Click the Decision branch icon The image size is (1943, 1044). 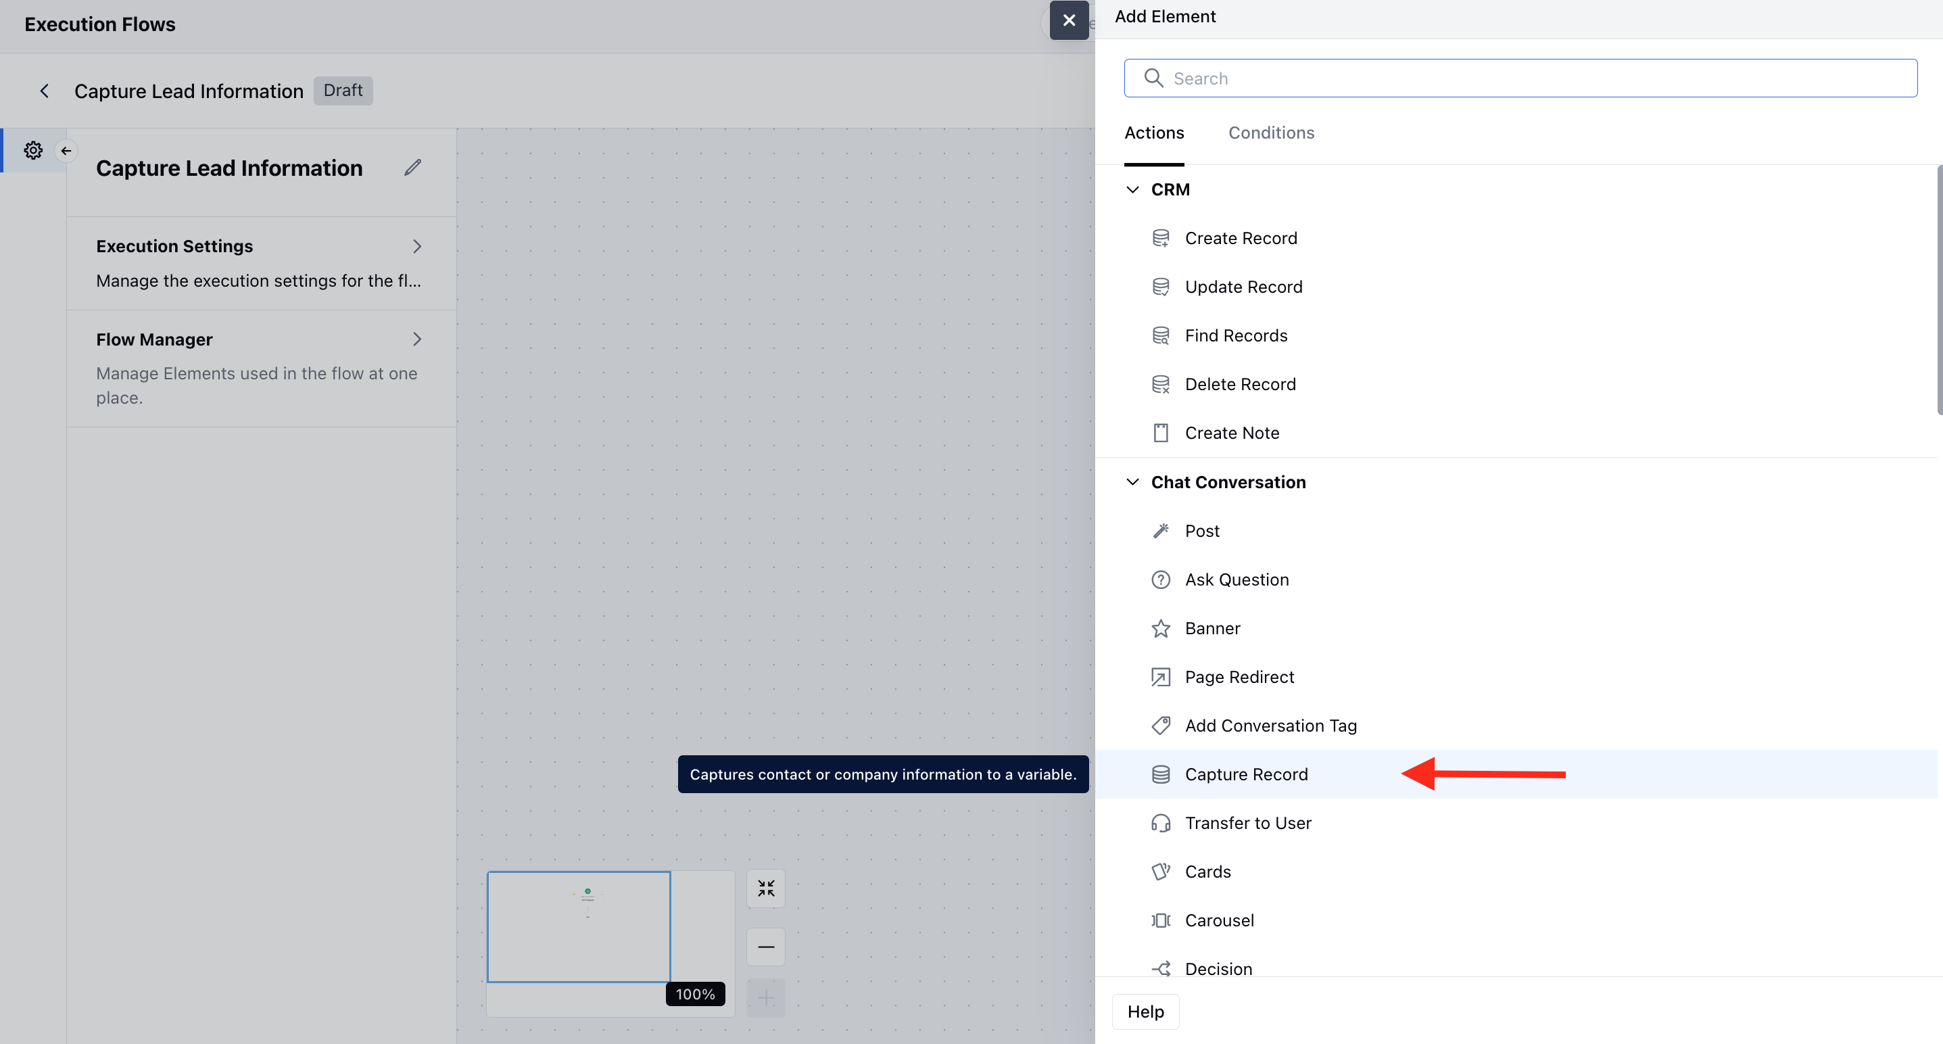1161,970
